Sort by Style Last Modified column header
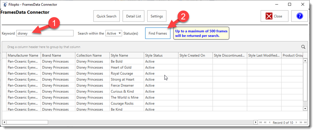Screen dimensions: 315x132 click(x=264, y=55)
